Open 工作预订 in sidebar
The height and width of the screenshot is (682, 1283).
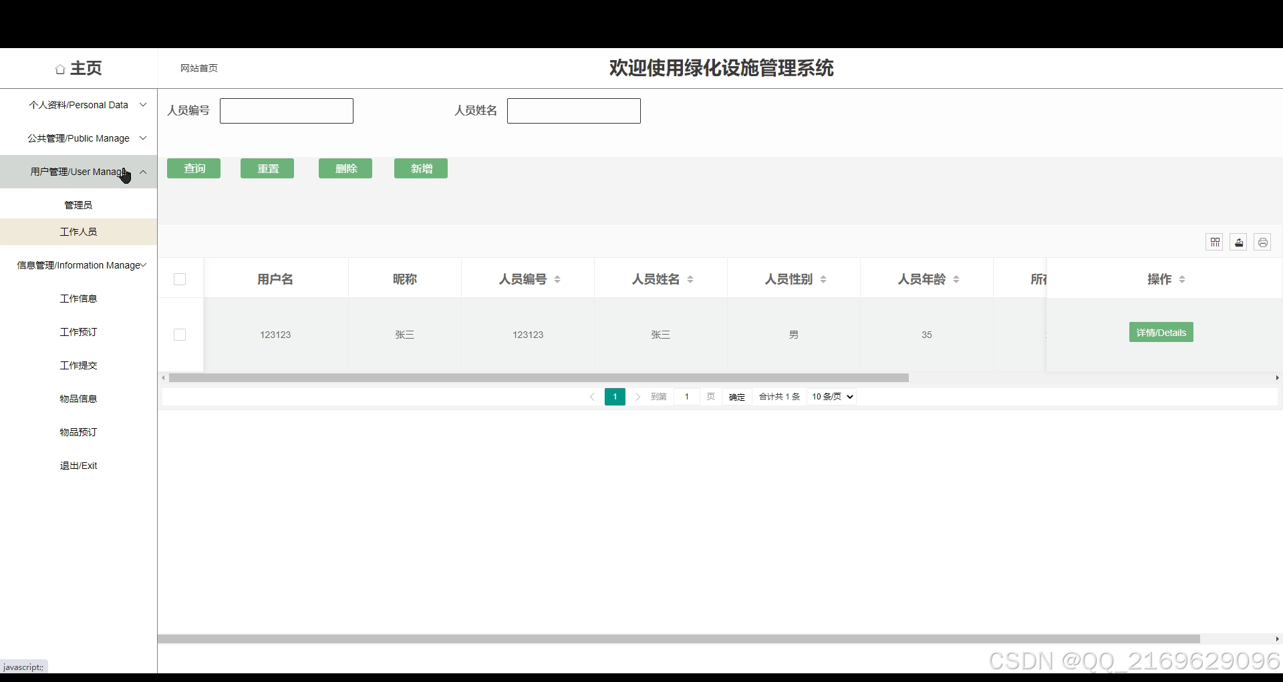[78, 332]
